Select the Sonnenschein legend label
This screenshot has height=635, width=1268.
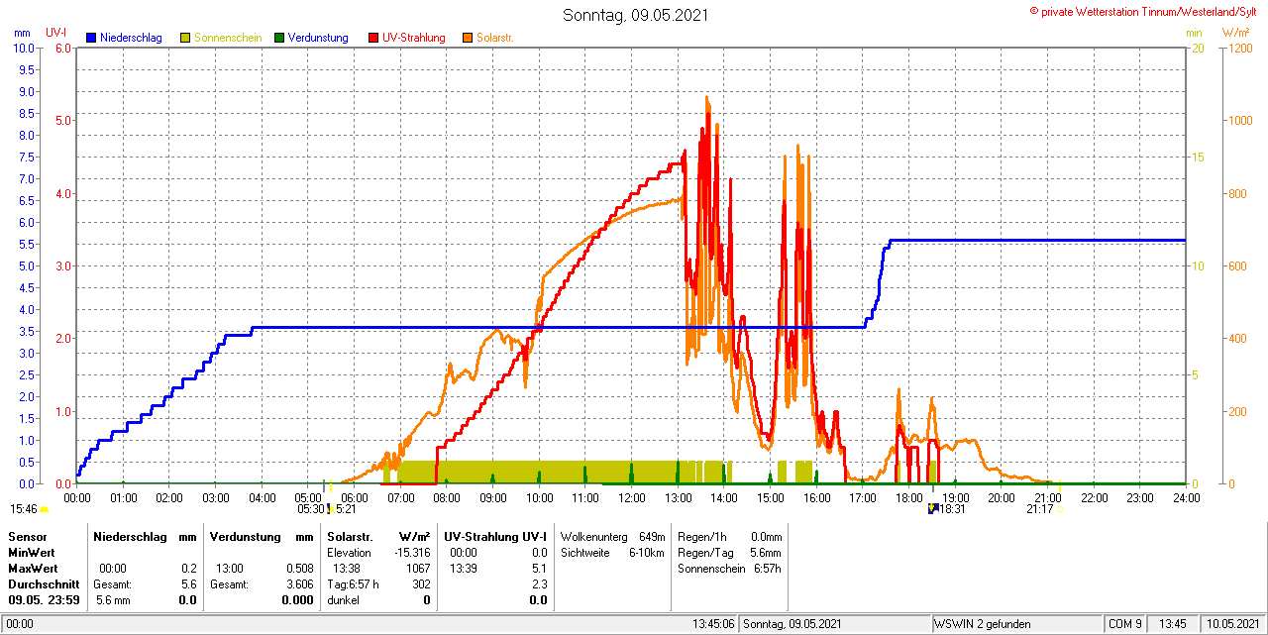tap(228, 38)
